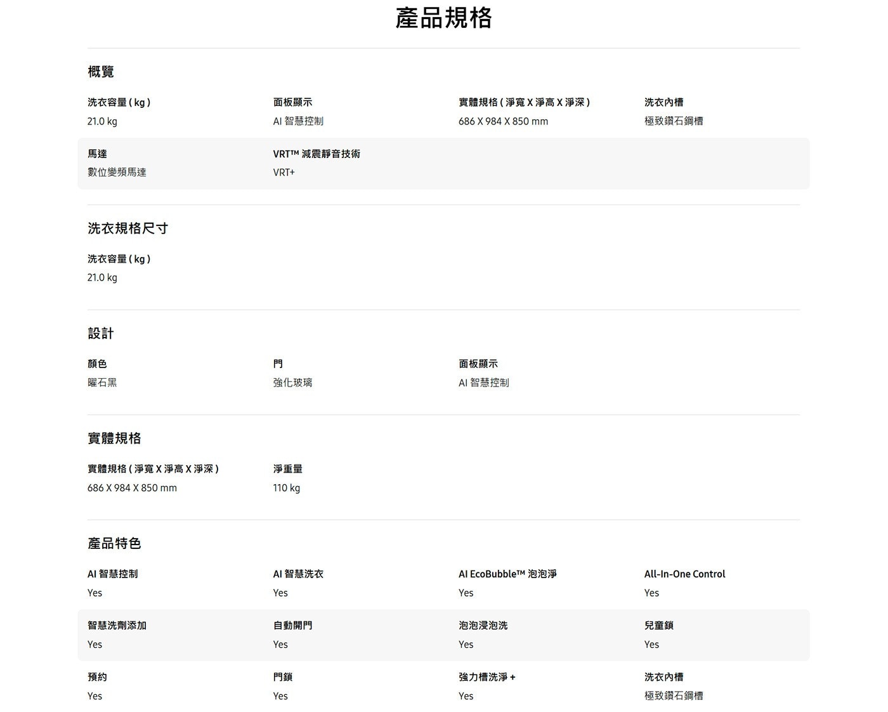Screen dimensions: 888x712
Task: Click the dimensions label under the 實體規格 heading
Action: click(x=153, y=469)
